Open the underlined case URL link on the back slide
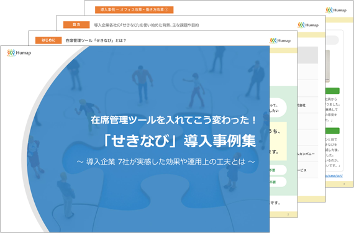 pyautogui.click(x=334, y=176)
